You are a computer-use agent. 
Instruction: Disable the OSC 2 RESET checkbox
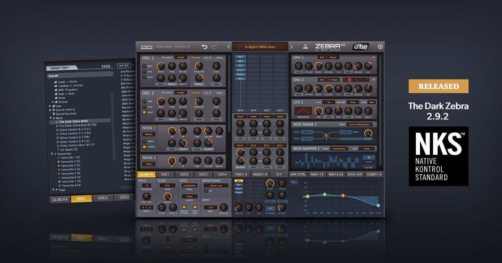point(144,113)
